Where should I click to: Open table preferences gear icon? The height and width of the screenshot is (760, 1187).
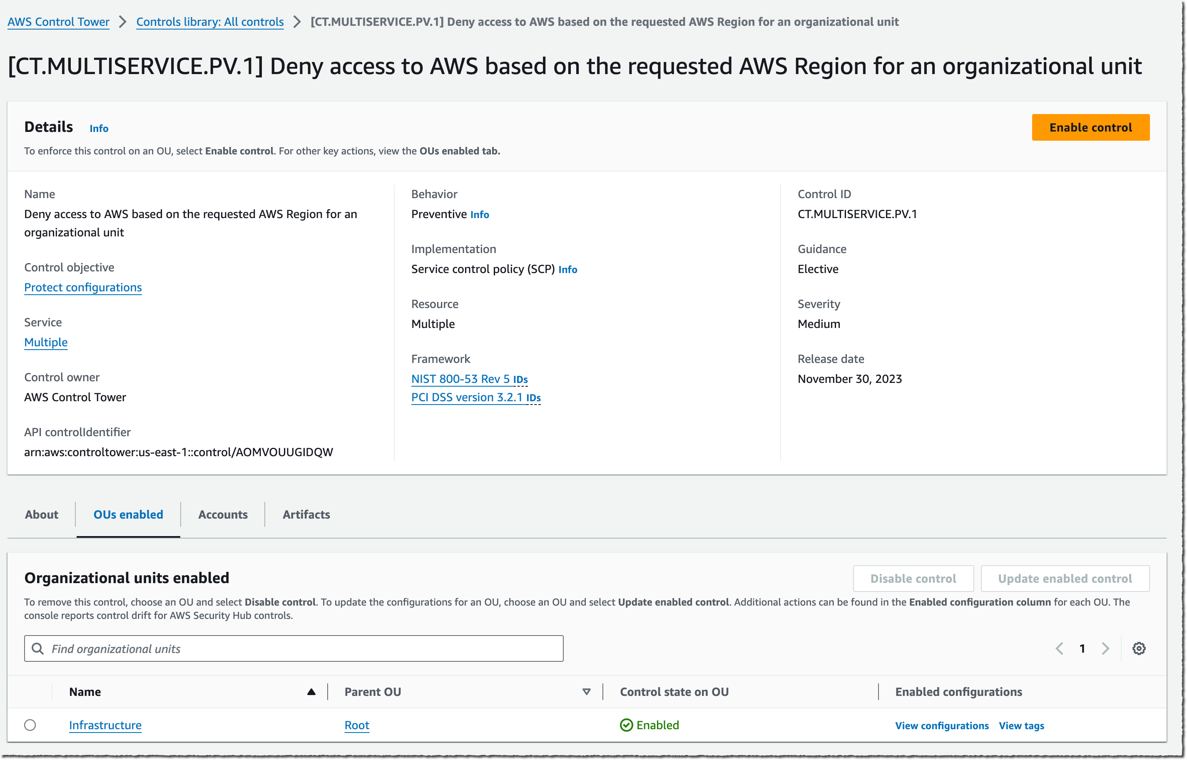pos(1139,648)
